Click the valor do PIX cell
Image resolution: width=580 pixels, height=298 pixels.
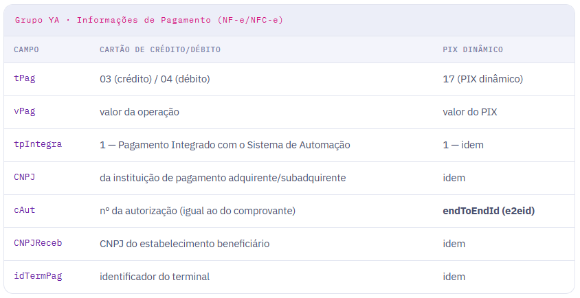pos(470,112)
